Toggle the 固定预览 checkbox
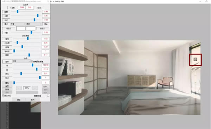Screen dimensions: 211x129 coord(3,95)
